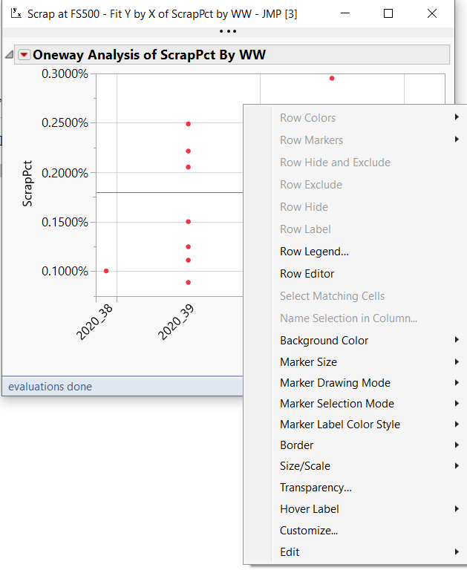Expand the Background Color submenu
467x570 pixels.
(324, 341)
